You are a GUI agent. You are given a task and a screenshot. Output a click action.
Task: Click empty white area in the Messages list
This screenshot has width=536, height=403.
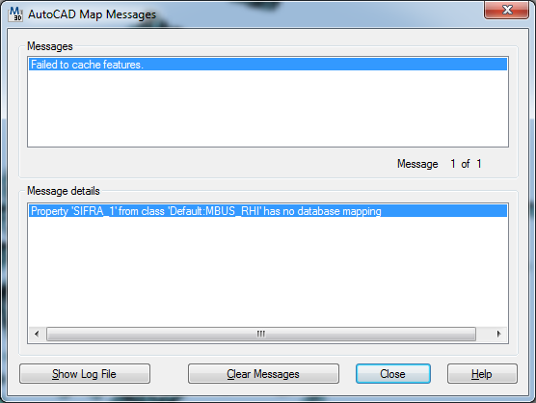tap(268, 109)
